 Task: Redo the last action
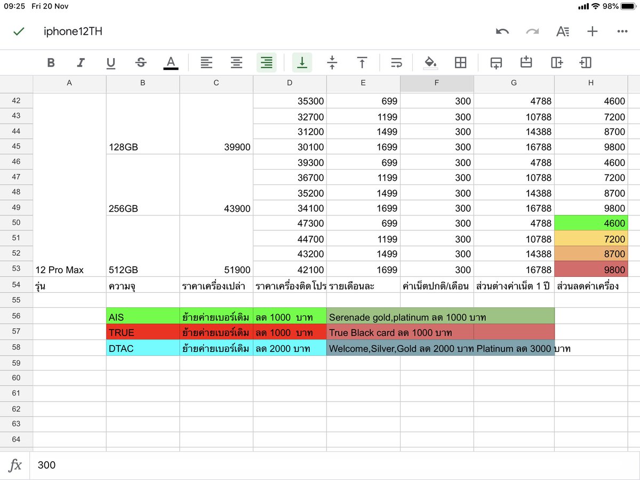(x=532, y=31)
